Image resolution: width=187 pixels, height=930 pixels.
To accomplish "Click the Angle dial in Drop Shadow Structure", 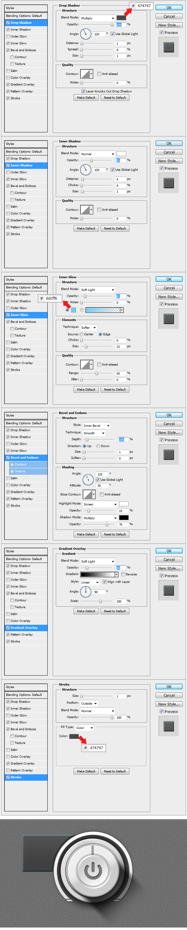I will point(86,34).
